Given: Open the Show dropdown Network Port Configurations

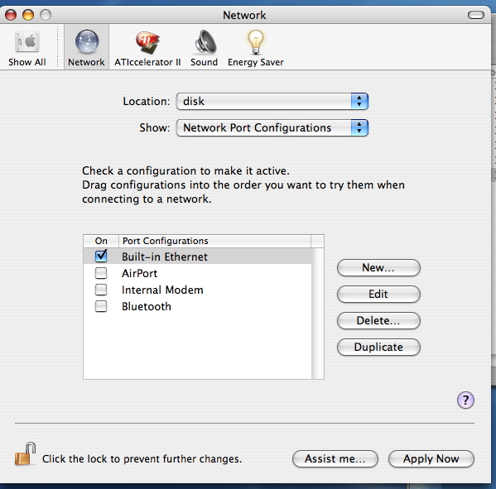Looking at the screenshot, I should click(x=272, y=127).
